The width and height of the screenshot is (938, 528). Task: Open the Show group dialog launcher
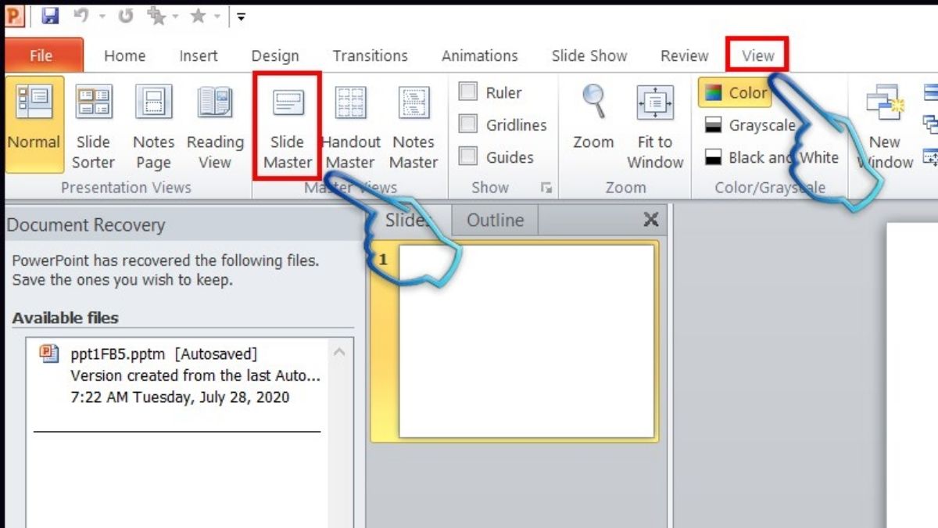(x=547, y=187)
